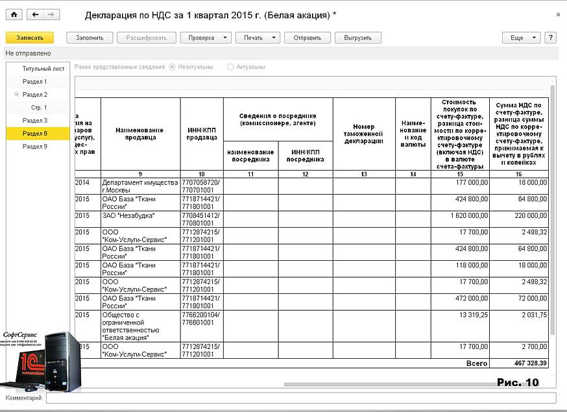Select the VAT amount cell 2 031,75
This screenshot has width=567, height=412.
pos(519,326)
